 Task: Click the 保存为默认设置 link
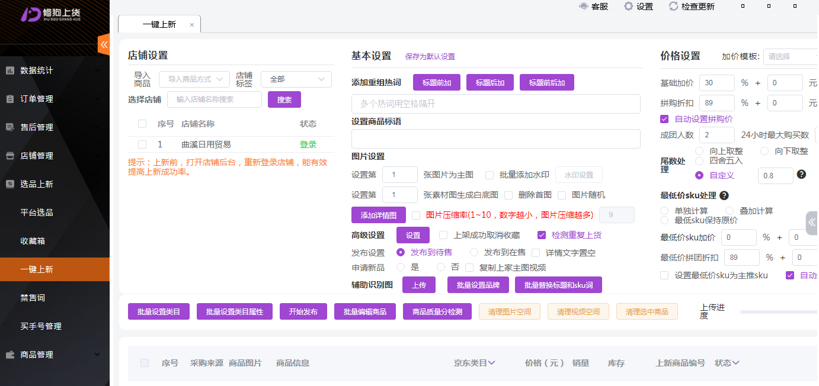430,57
